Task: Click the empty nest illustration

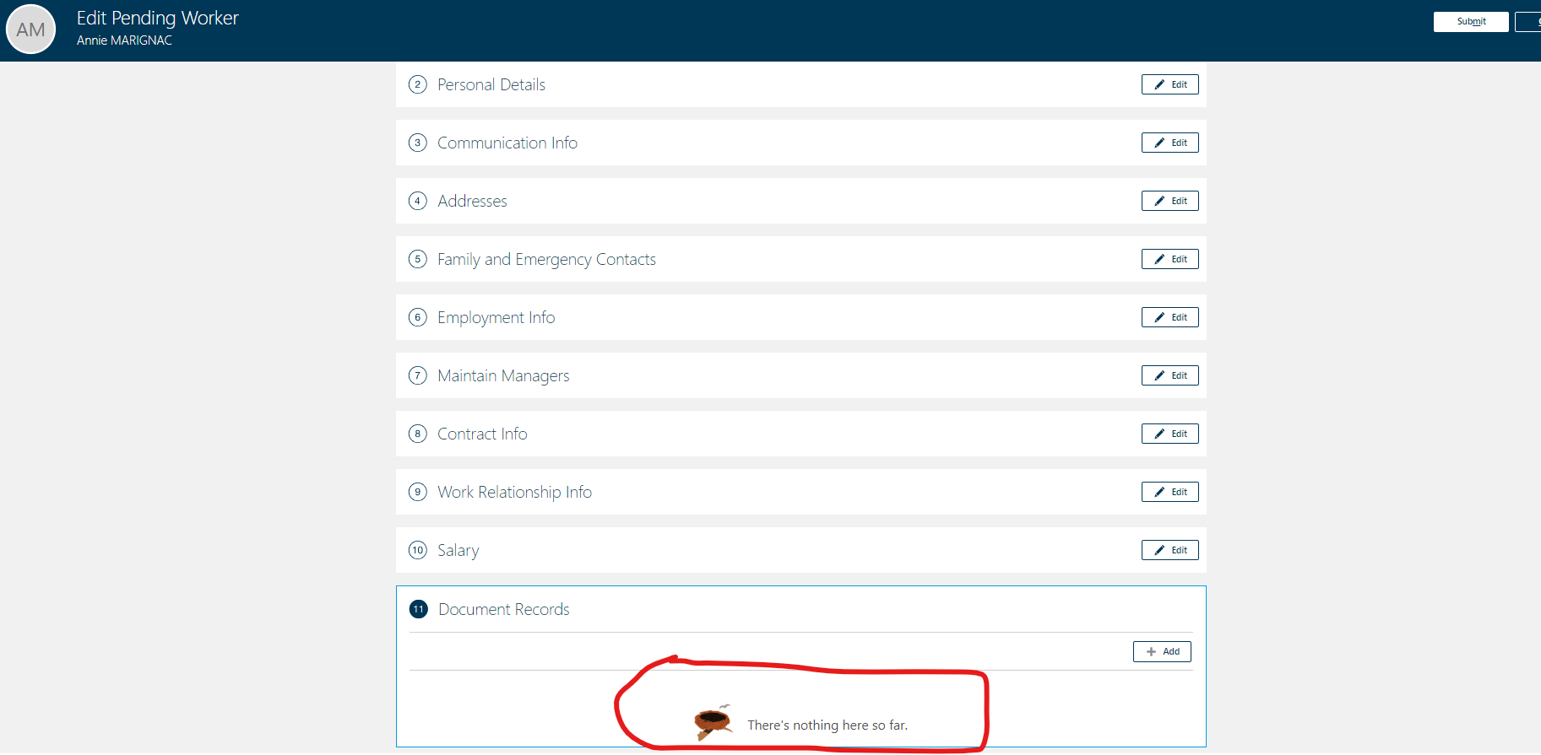Action: tap(713, 721)
